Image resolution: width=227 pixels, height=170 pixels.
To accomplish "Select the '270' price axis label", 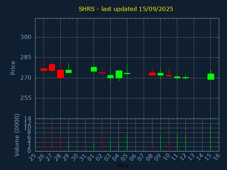I will (x=26, y=78).
